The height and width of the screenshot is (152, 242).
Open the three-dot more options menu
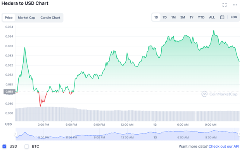(x=235, y=5)
